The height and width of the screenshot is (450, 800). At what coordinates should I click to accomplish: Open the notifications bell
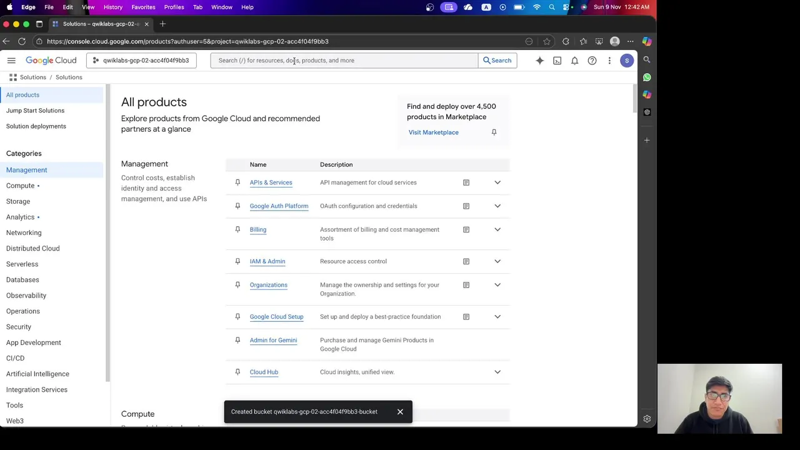574,61
